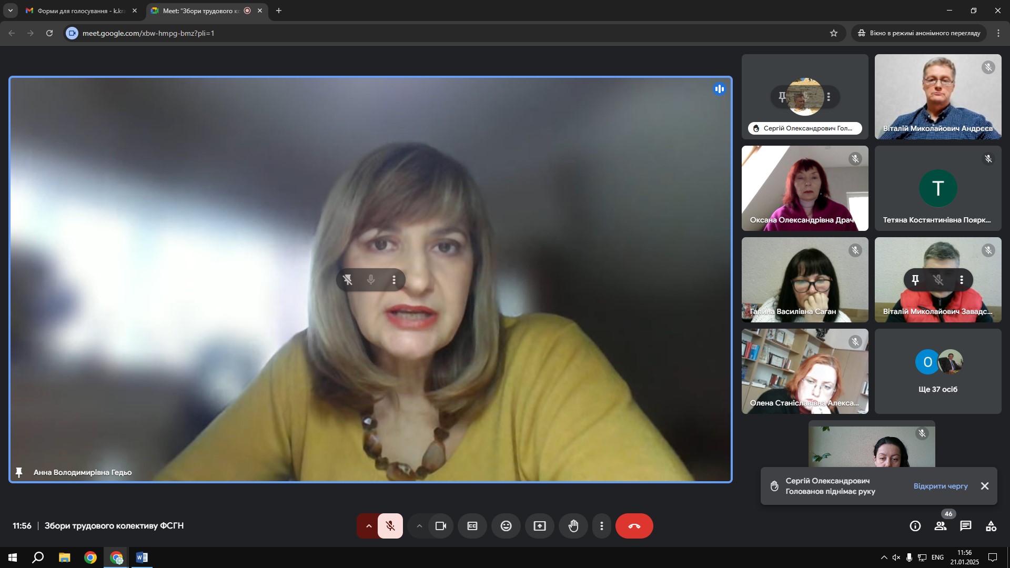Open the chat panel
Viewport: 1010px width, 568px height.
click(966, 526)
